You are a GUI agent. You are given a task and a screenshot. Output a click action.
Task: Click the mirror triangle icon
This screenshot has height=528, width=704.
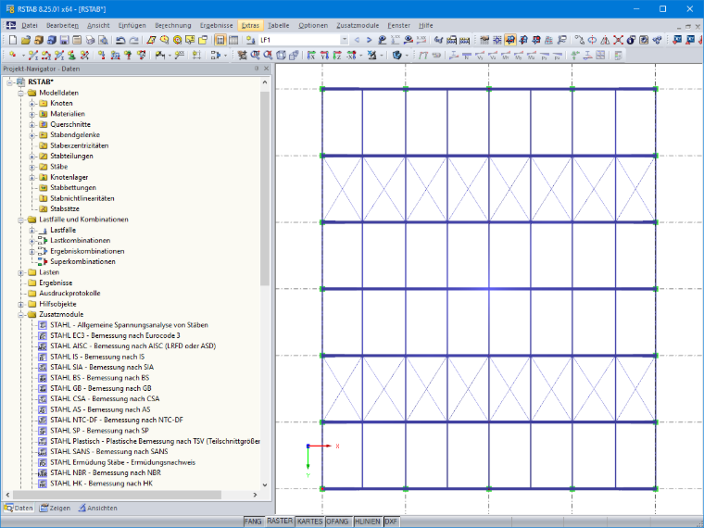coord(605,40)
